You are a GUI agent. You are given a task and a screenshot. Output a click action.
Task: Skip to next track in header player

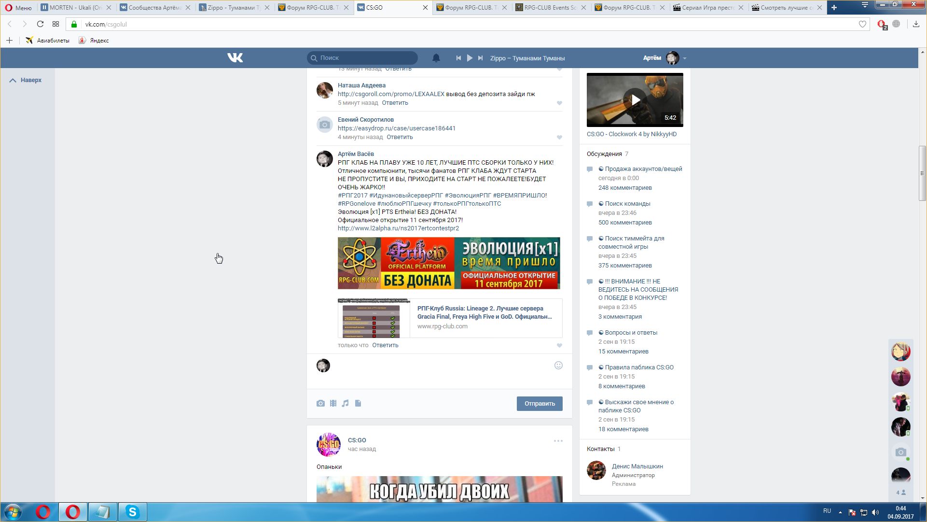480,58
